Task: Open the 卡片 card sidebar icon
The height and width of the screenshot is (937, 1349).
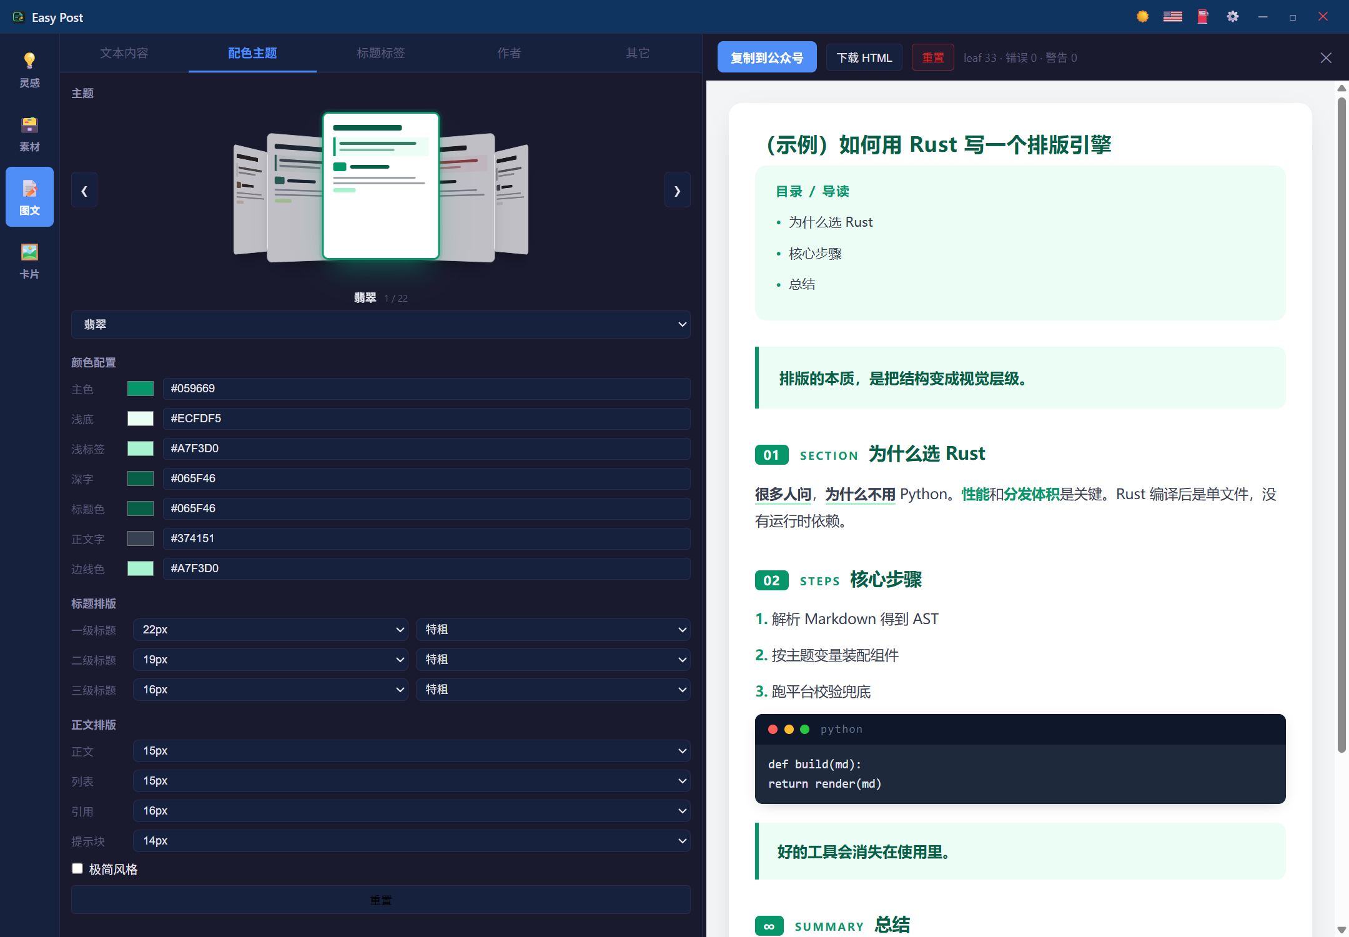Action: (x=29, y=260)
